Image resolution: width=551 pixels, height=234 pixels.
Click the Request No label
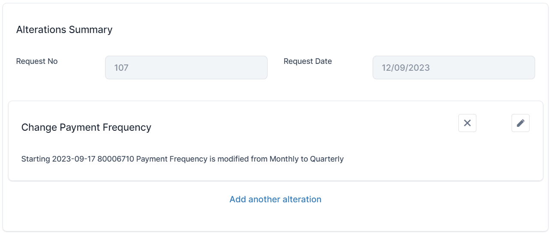(x=37, y=61)
